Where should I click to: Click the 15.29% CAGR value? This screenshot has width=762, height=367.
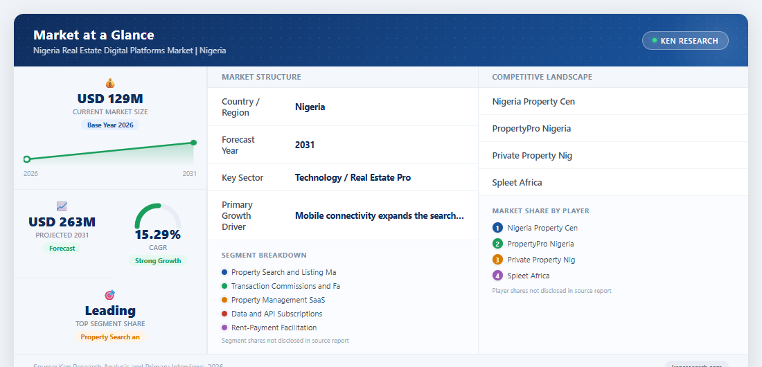click(158, 235)
